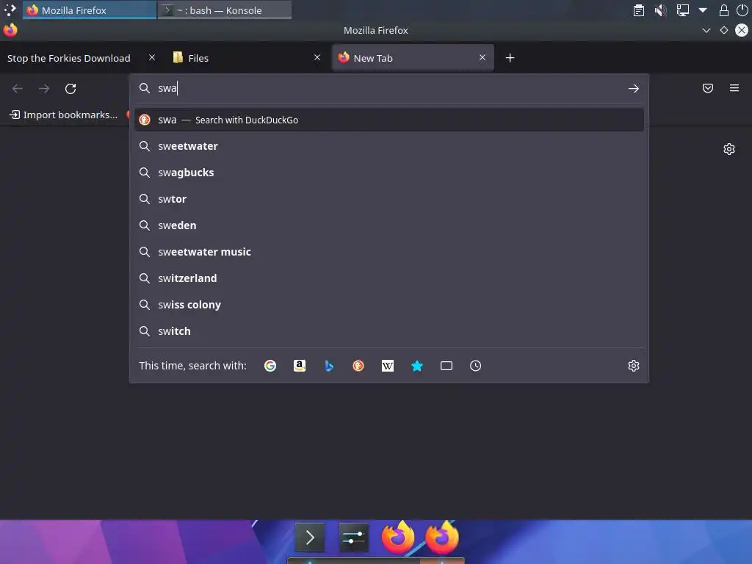
Task: Reload the current page
Action: tap(70, 89)
